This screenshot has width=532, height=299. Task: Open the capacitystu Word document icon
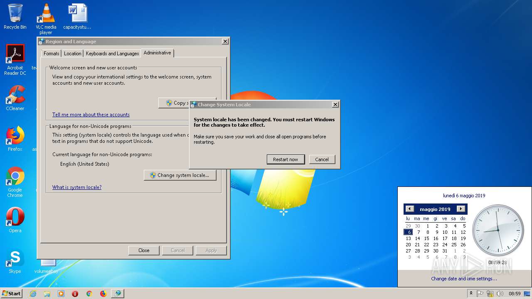77,17
